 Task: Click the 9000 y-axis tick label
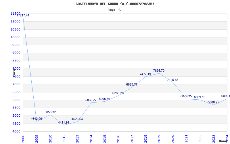(16, 53)
